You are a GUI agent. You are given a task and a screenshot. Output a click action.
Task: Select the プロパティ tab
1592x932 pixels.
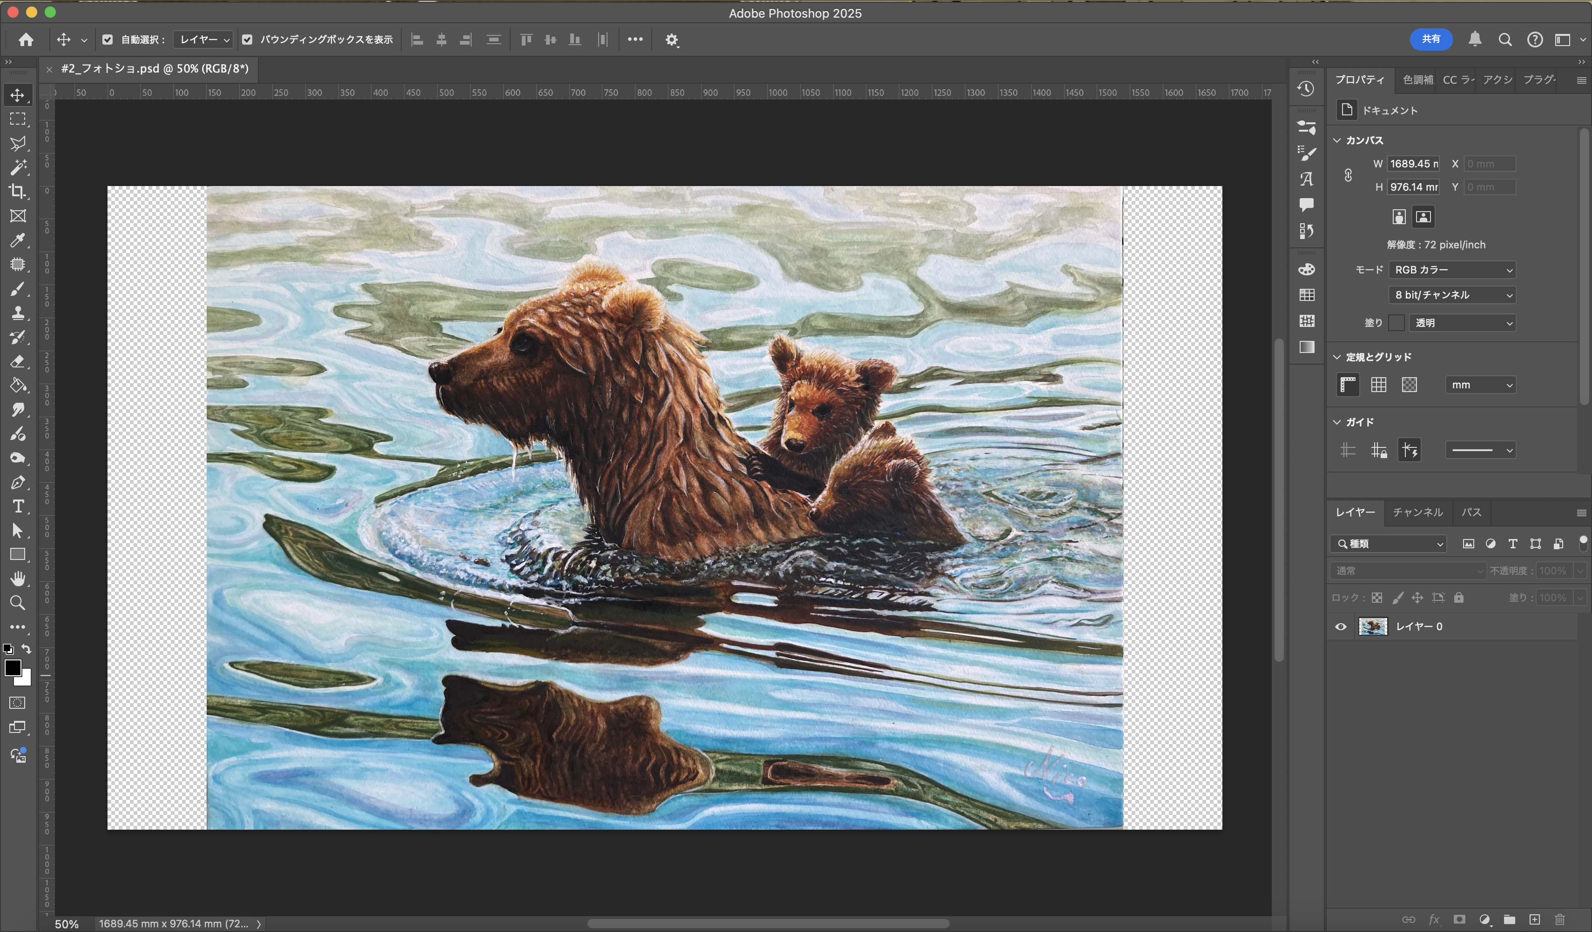tap(1360, 80)
